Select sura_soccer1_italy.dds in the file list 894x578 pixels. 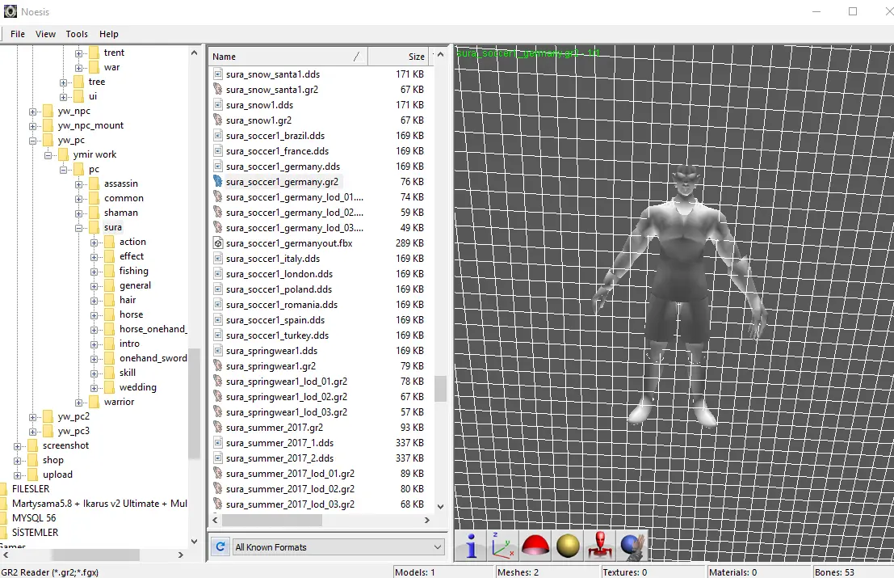[275, 258]
